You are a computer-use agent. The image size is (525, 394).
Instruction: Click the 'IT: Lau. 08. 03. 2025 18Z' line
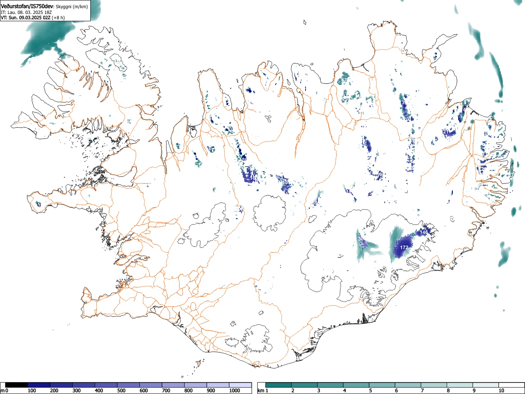click(x=26, y=12)
